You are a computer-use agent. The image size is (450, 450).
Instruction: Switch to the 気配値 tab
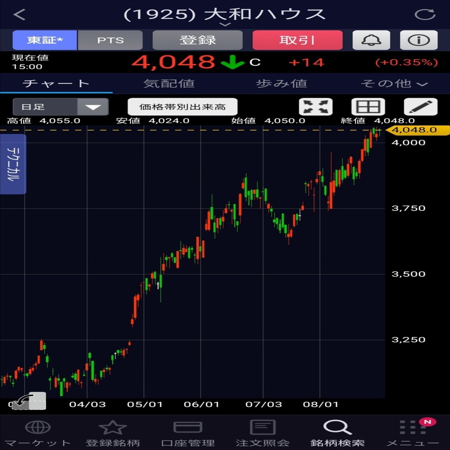169,83
